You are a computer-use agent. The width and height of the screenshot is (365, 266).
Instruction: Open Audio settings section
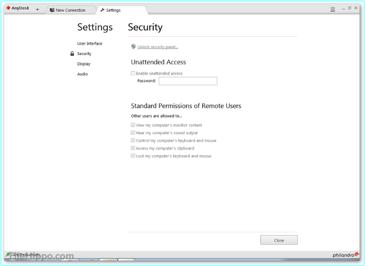pos(83,74)
